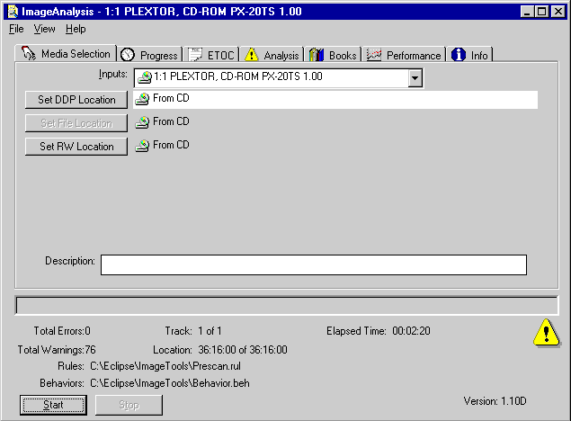Viewport: 571px width, 421px height.
Task: Open the Inputs dropdown arrow
Action: [415, 78]
